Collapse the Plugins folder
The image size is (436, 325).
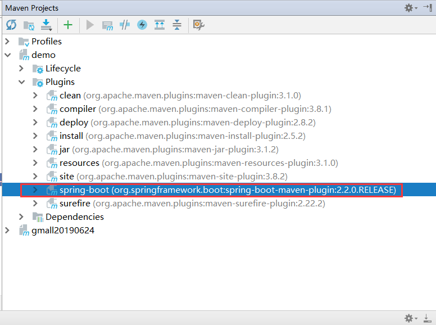[x=21, y=82]
